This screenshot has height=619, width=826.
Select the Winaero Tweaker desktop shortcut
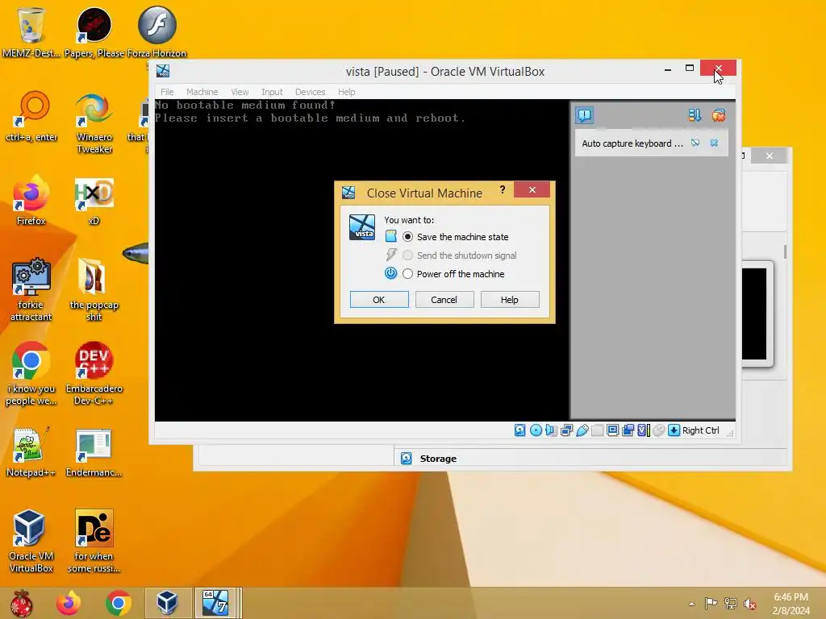(x=94, y=123)
